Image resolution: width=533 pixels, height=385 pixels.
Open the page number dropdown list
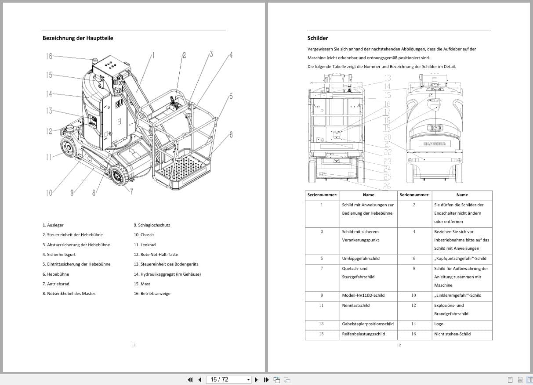[248, 379]
